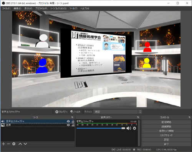Click 録画開始 to start recording
The height and width of the screenshot is (152, 192).
point(166,127)
